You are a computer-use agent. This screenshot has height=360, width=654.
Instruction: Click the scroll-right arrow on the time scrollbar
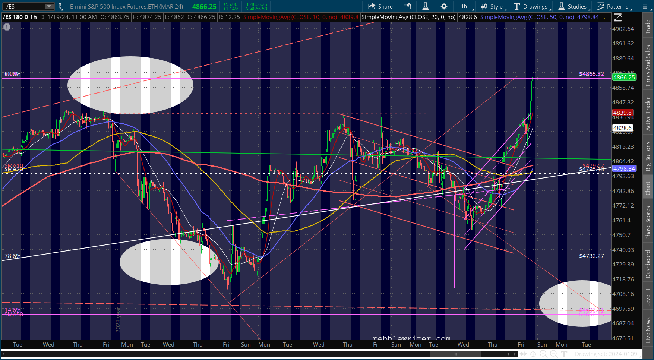(x=515, y=354)
